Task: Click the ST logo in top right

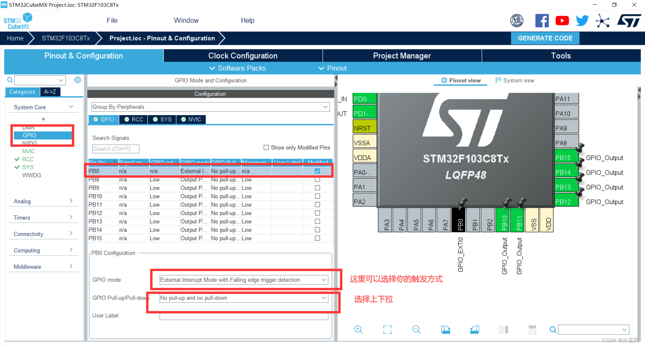Action: 629,20
